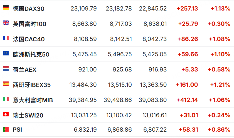The height and width of the screenshot is (138, 234).
Task: Open the 英国富时100 index page
Action: [x=29, y=24]
